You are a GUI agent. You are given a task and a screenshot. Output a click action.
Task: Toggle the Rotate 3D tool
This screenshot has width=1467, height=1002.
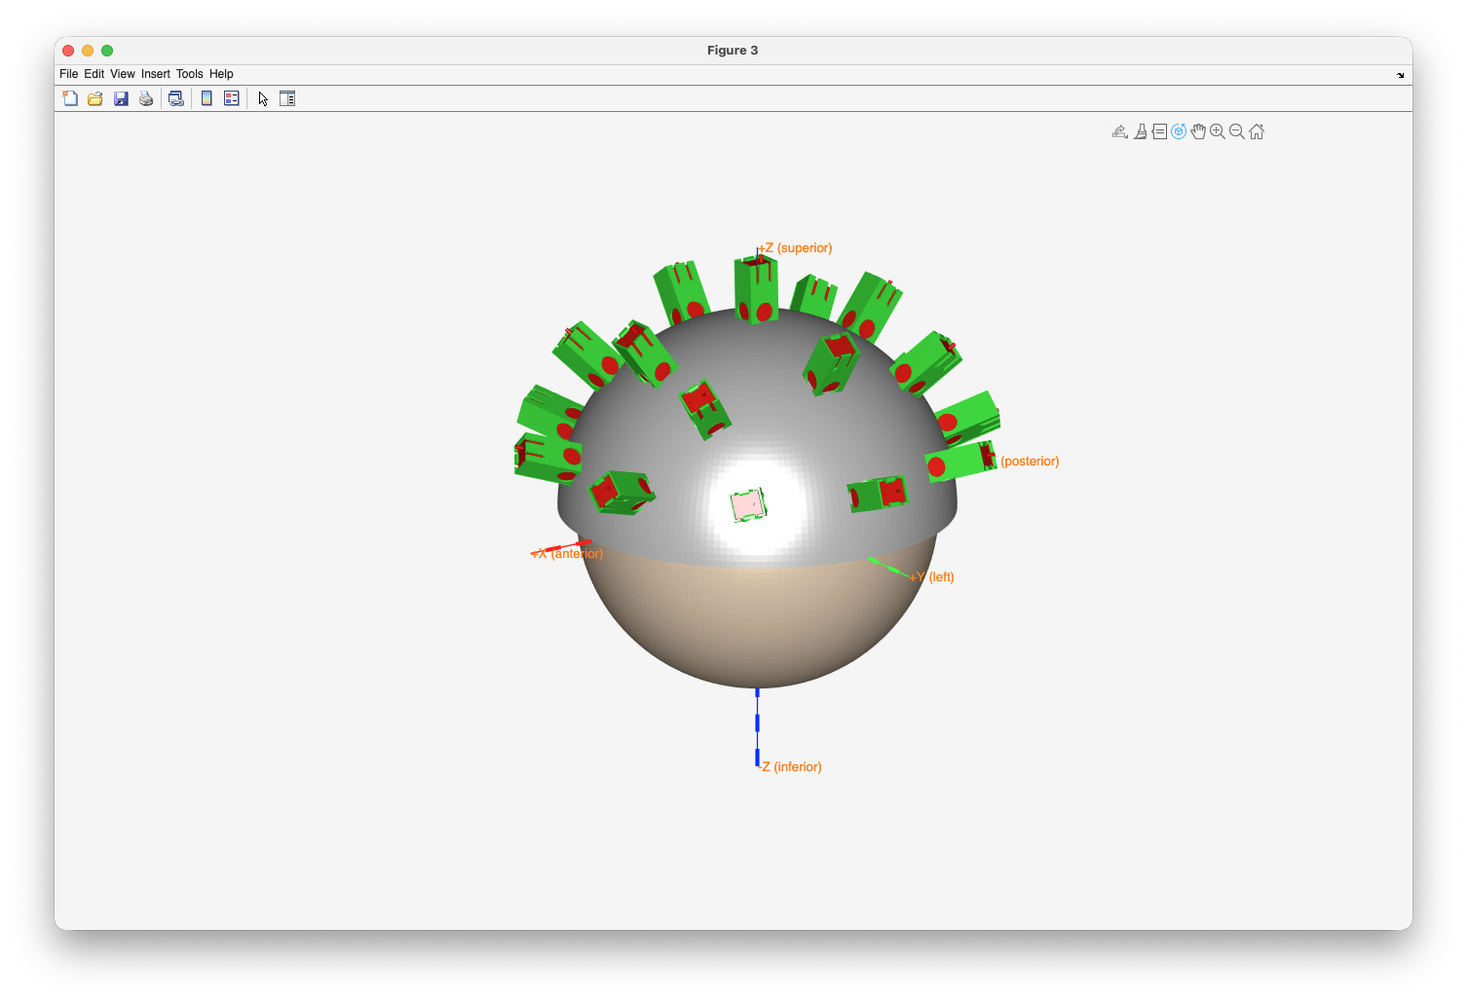pos(1179,131)
